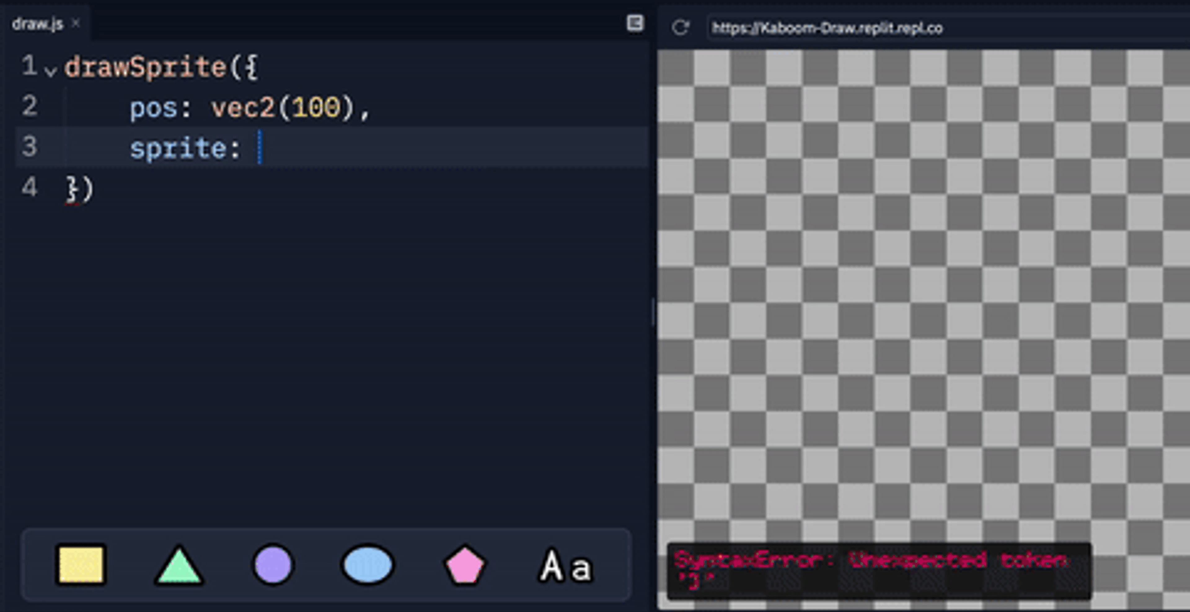Close the draw.js tab

point(76,23)
